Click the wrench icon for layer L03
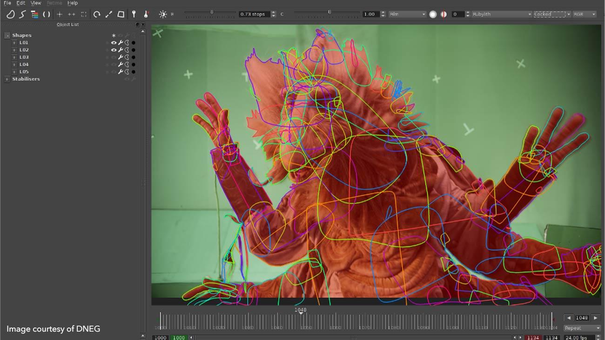 point(120,57)
